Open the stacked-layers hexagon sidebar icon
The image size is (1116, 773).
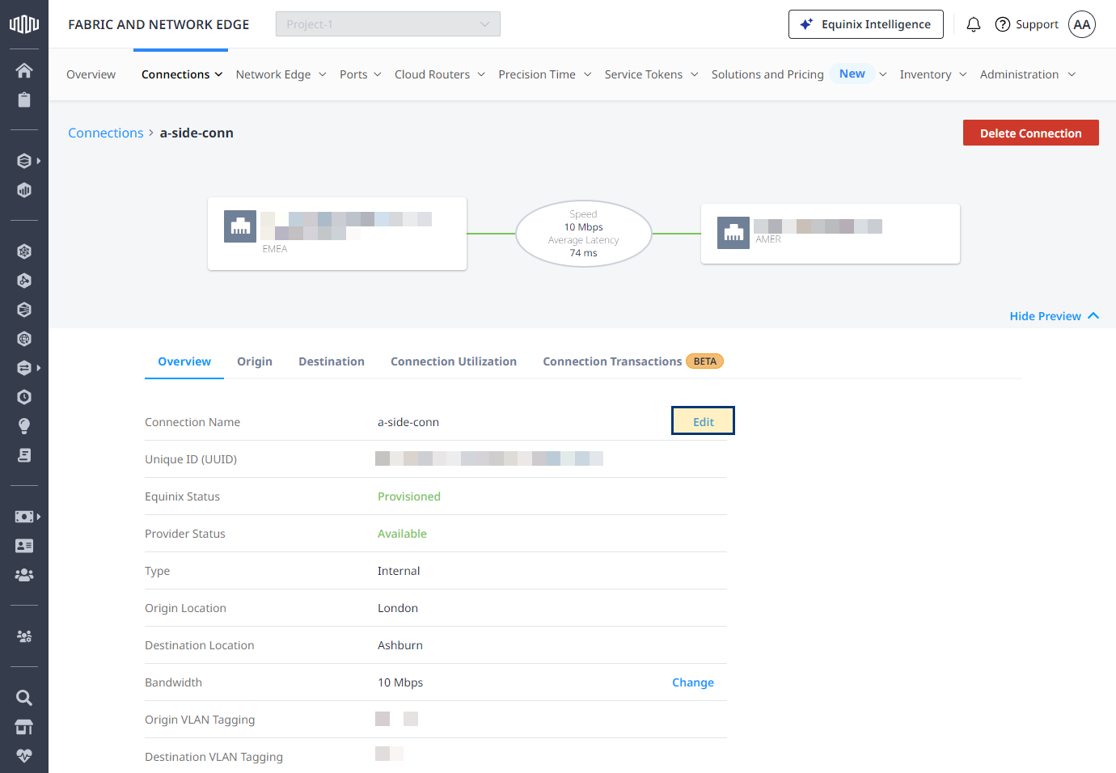[24, 161]
